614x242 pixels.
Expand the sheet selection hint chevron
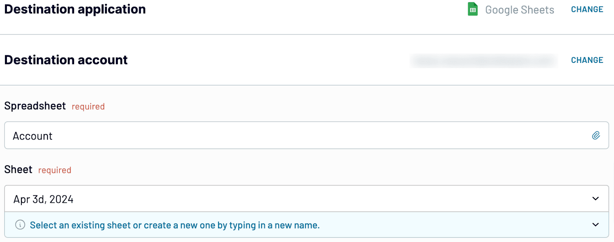click(x=596, y=225)
